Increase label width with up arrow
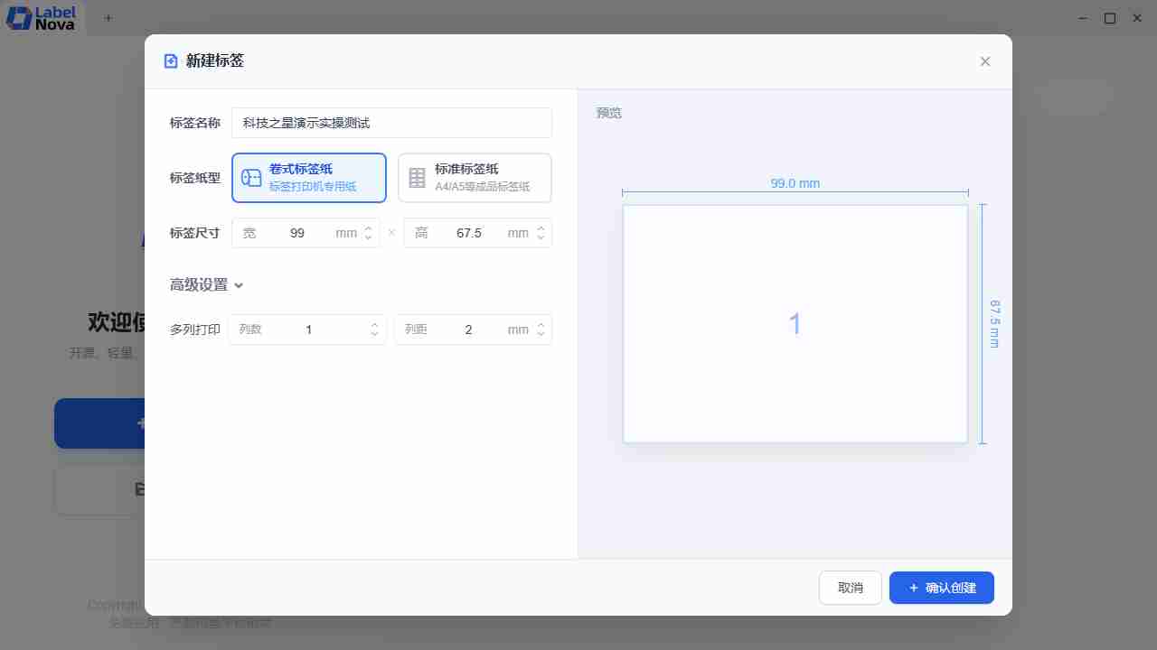 tap(368, 228)
